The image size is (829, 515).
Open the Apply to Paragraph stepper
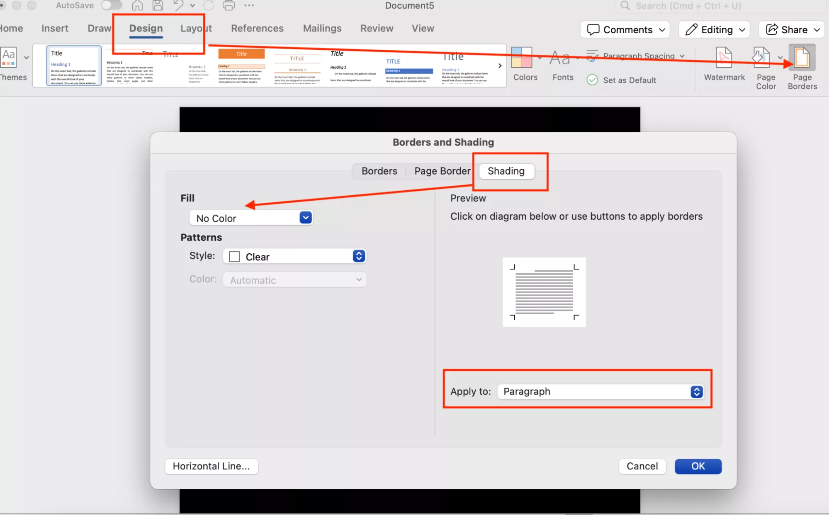tap(695, 391)
